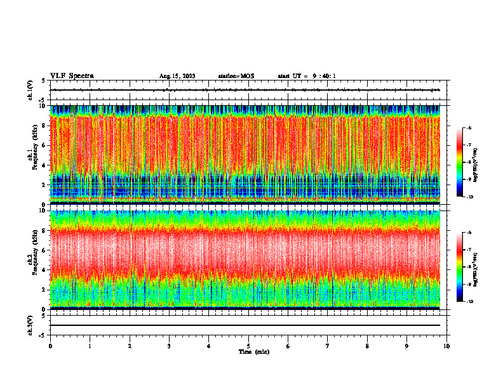
Task: Click time axis tick label '5'
Action: [x=248, y=346]
